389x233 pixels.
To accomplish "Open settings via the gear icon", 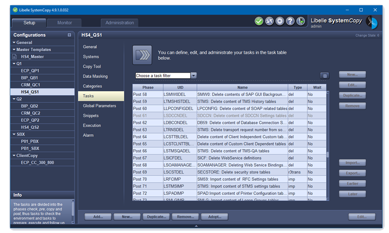I will coord(280,21).
